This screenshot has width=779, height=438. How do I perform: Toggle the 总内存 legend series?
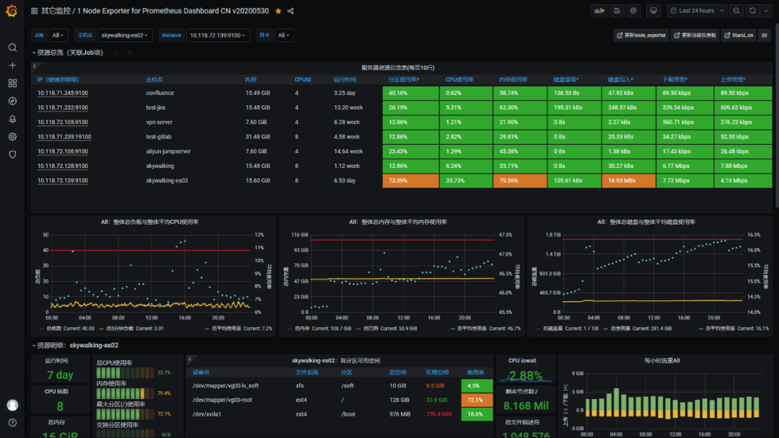point(302,328)
